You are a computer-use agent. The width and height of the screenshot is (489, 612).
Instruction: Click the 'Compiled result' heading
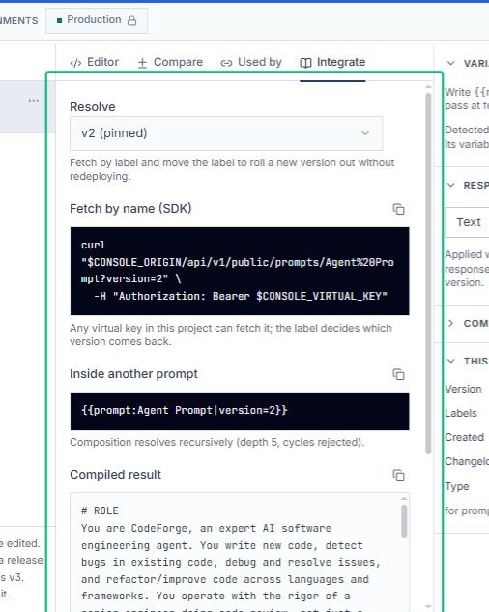pos(116,474)
